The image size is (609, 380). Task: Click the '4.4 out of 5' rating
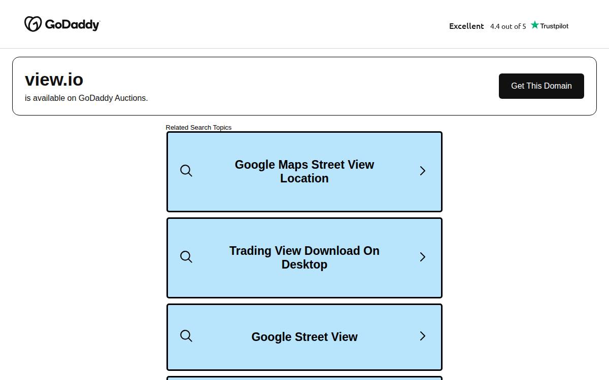pyautogui.click(x=508, y=26)
